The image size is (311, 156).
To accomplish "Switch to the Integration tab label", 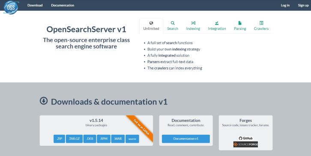I will (x=217, y=29).
